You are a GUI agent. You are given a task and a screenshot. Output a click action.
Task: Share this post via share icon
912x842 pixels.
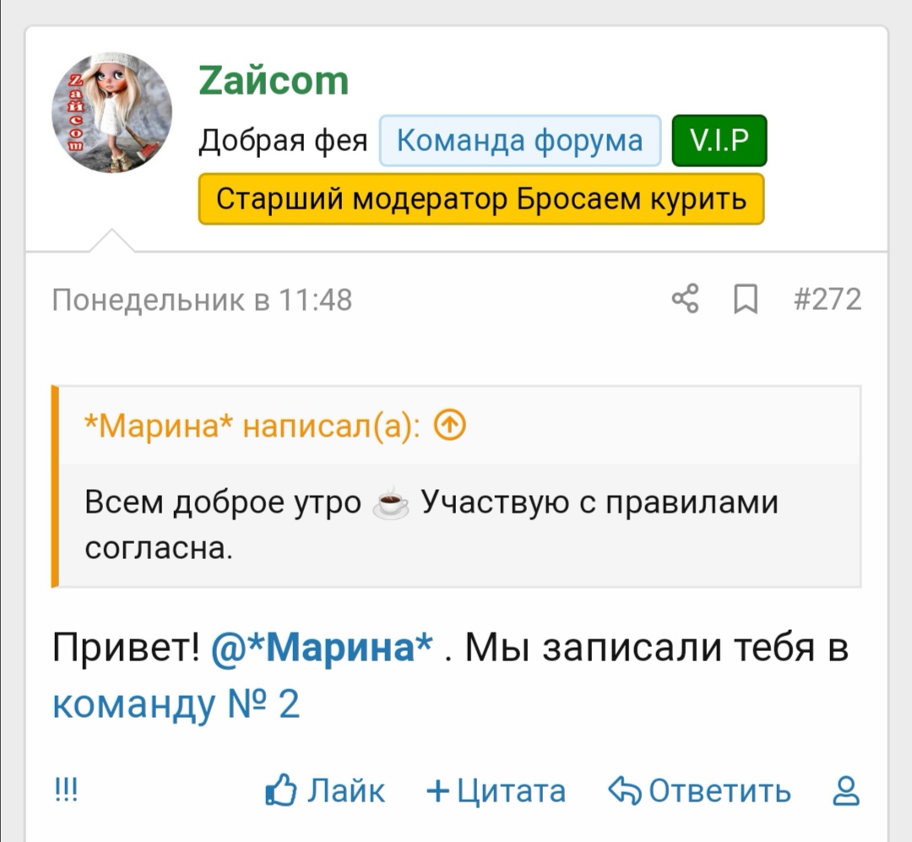point(685,299)
